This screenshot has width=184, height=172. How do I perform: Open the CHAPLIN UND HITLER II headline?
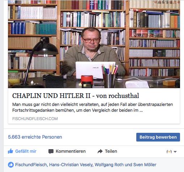coord(76,96)
